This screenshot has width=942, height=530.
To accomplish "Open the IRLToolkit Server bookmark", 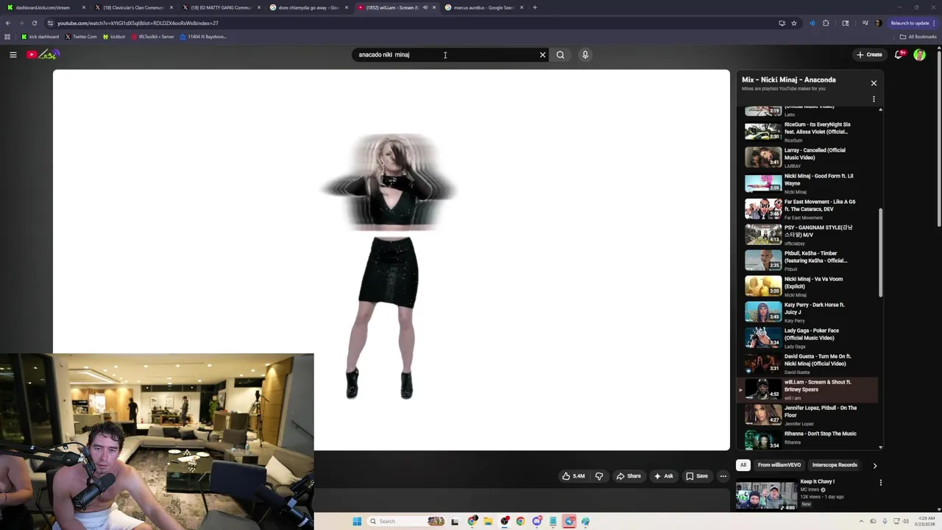I will click(152, 37).
